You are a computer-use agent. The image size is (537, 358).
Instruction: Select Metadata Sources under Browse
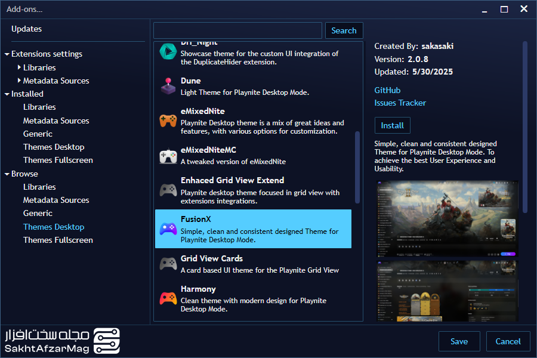56,200
